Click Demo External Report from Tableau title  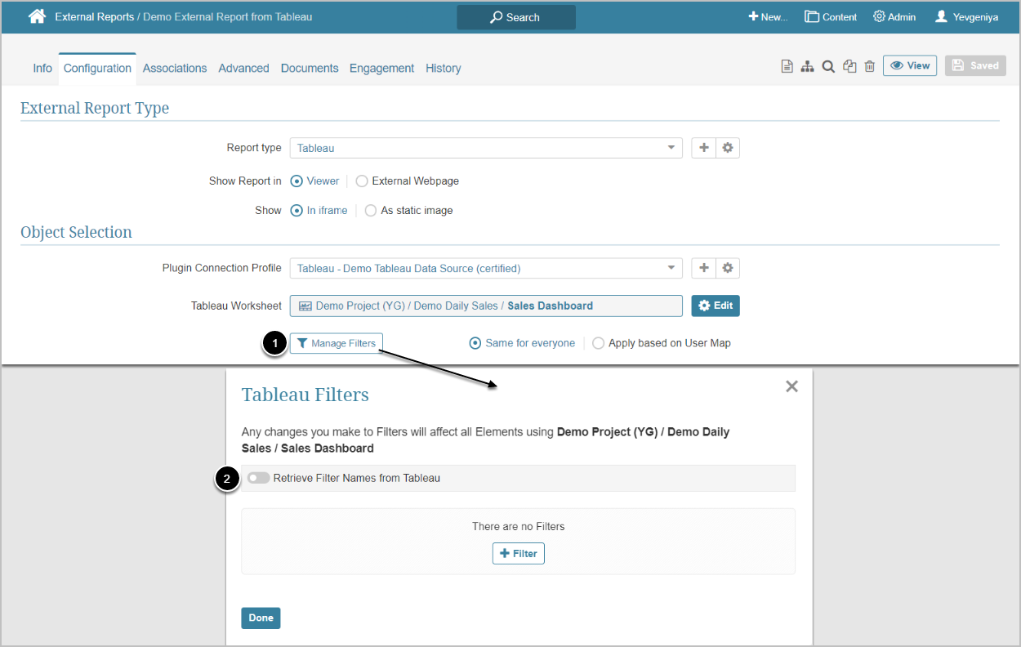point(228,16)
